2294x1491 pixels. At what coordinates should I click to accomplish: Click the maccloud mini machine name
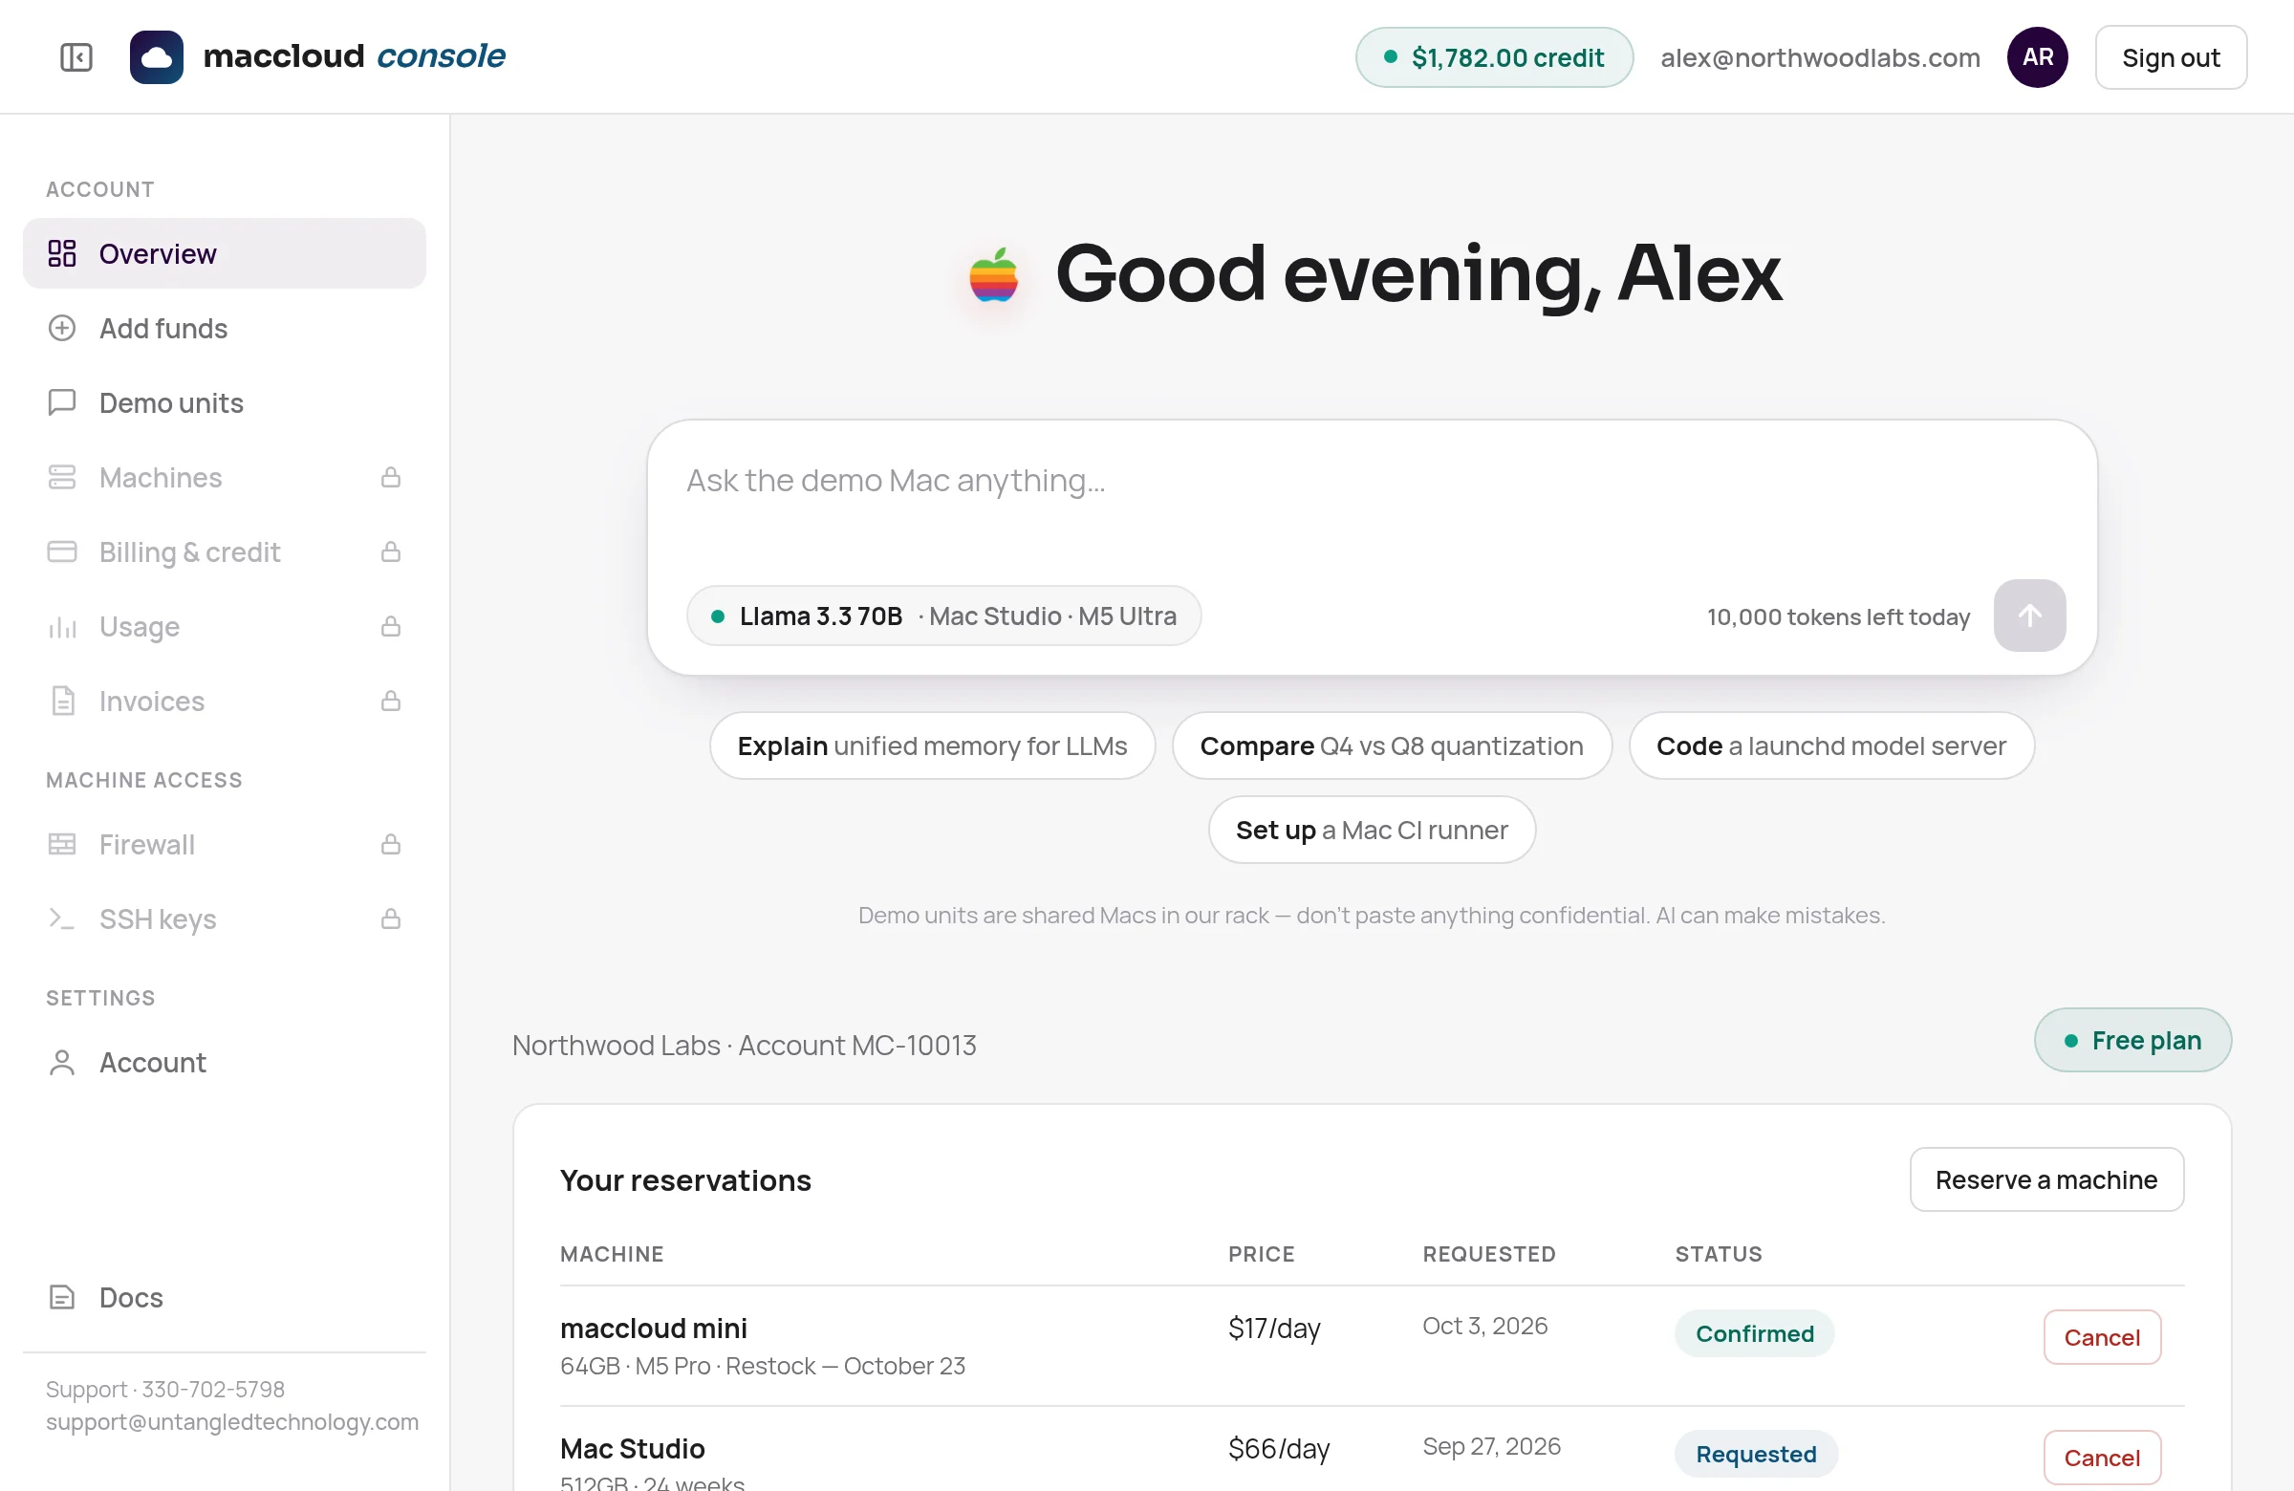pos(654,1329)
